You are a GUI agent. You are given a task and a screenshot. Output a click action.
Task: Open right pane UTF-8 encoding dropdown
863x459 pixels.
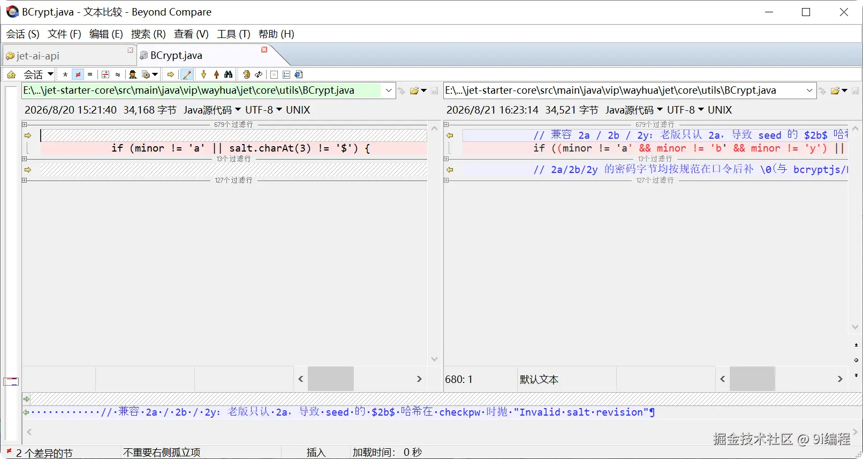[x=685, y=110]
